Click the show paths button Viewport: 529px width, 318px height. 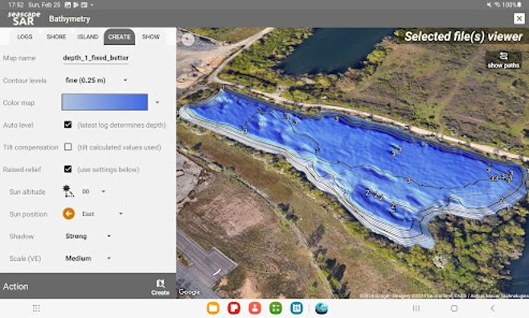point(503,60)
